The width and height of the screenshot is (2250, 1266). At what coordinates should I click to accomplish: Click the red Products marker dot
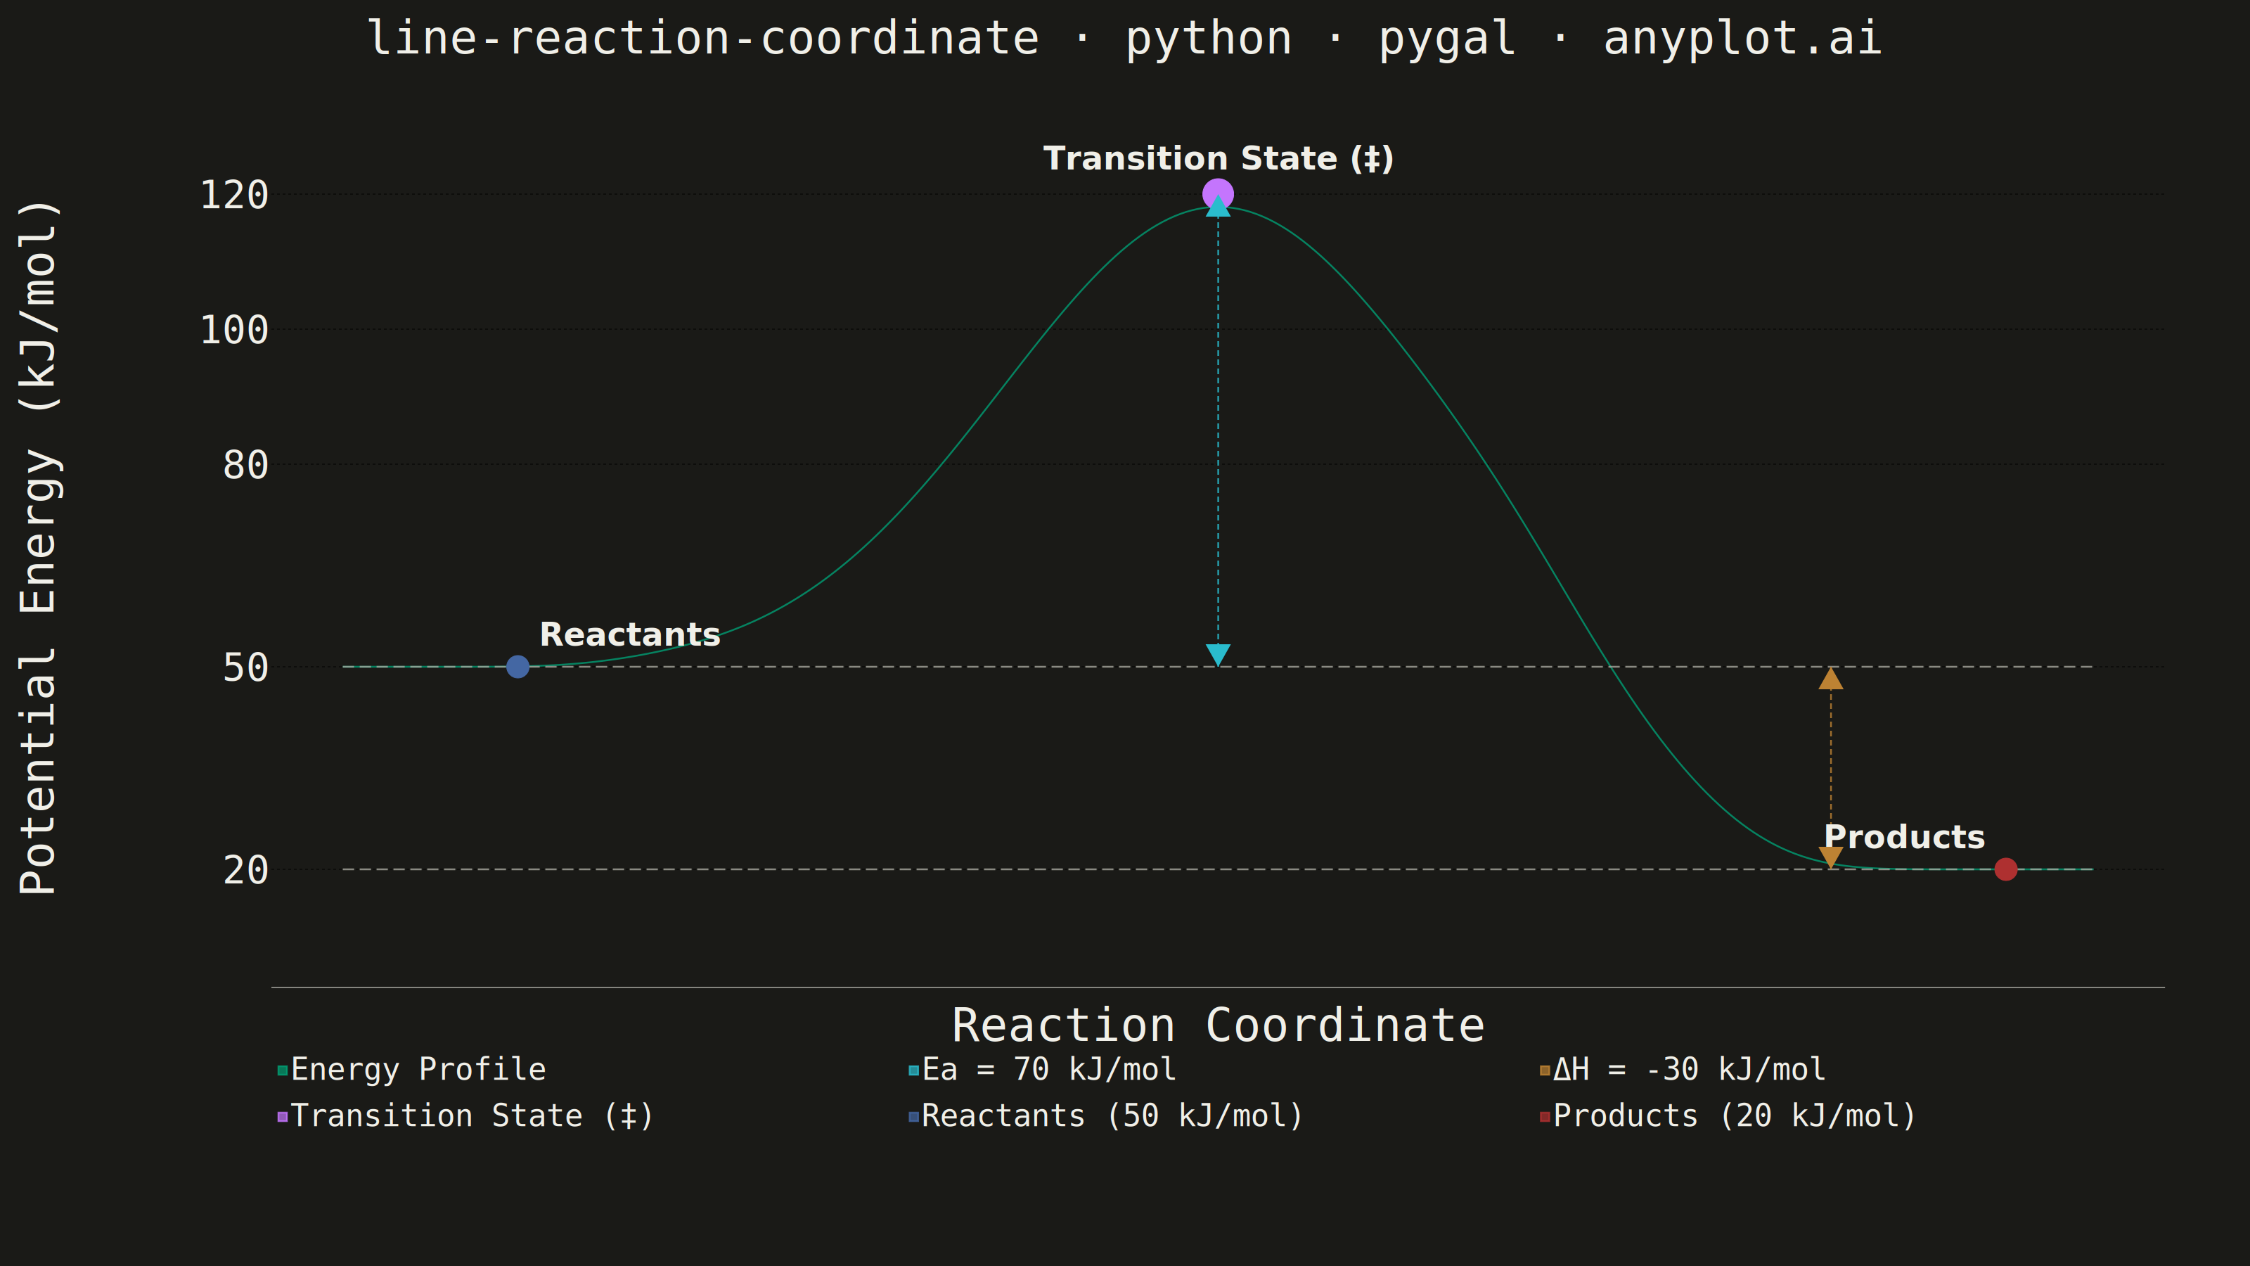[x=2005, y=869]
